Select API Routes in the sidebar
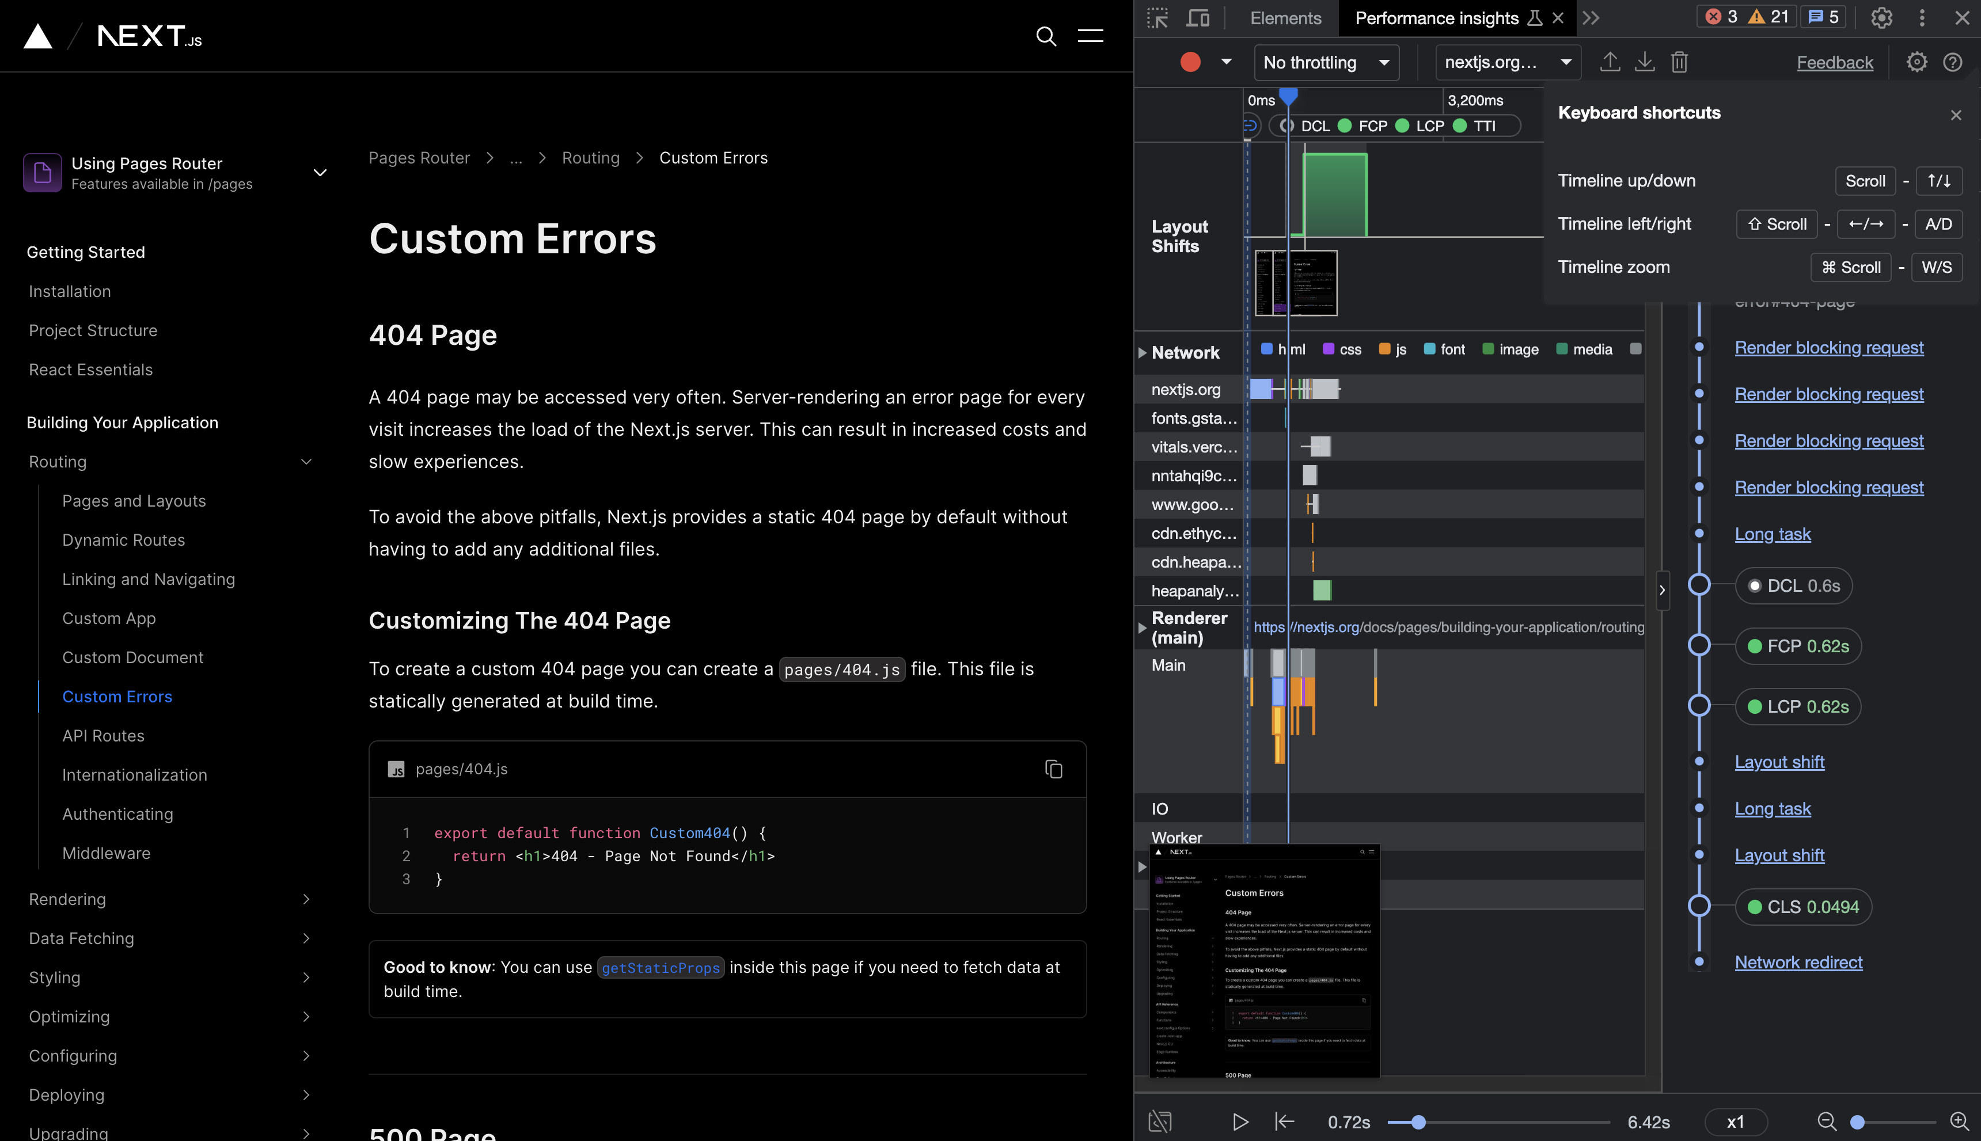The height and width of the screenshot is (1141, 1981). click(x=104, y=736)
